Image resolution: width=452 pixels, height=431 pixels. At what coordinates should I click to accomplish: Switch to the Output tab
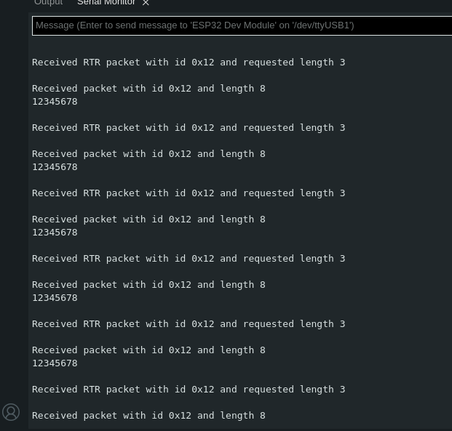49,3
